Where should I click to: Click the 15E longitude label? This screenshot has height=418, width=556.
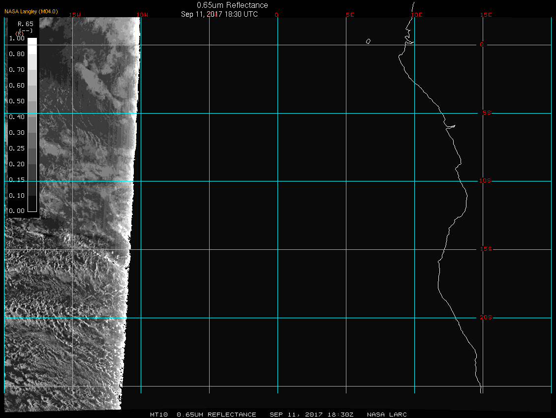coord(486,15)
